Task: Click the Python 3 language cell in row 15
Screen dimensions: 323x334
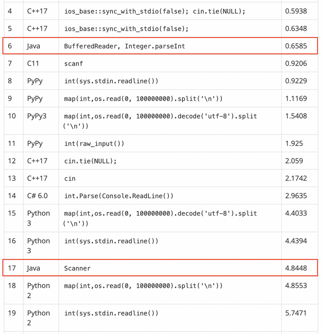Action: tap(38, 218)
